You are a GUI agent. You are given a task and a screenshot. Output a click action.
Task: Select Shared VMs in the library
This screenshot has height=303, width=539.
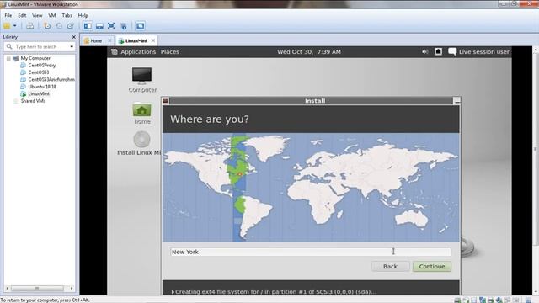(x=33, y=101)
